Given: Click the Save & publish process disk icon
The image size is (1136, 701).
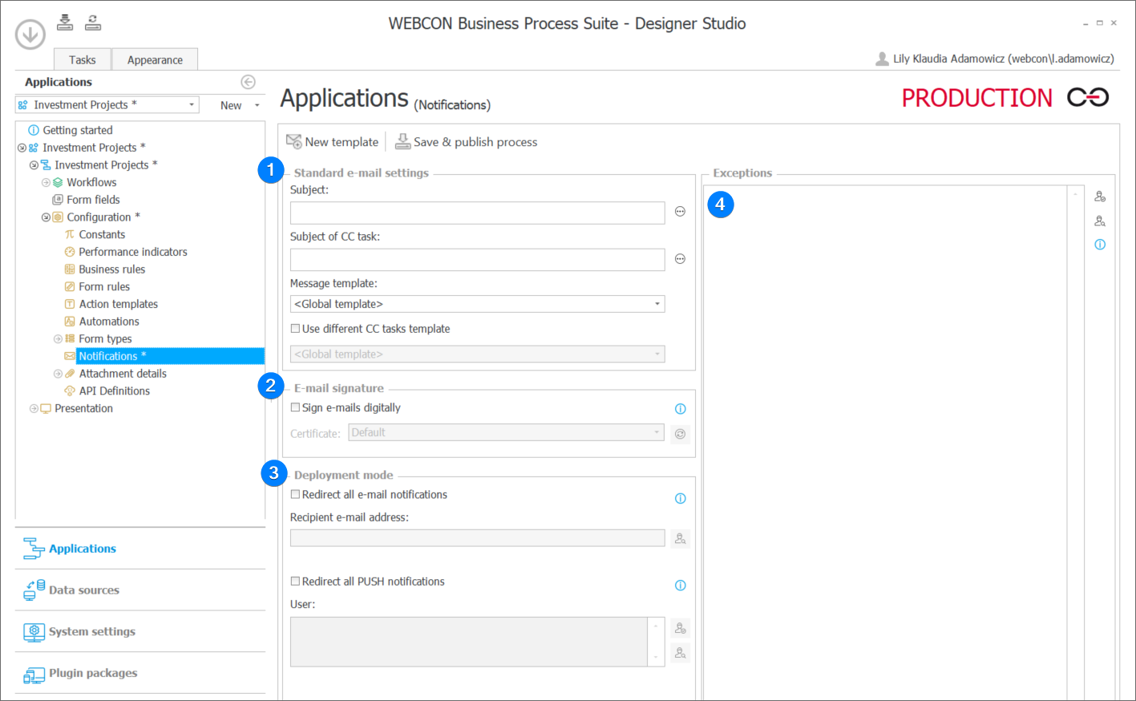Looking at the screenshot, I should point(402,142).
